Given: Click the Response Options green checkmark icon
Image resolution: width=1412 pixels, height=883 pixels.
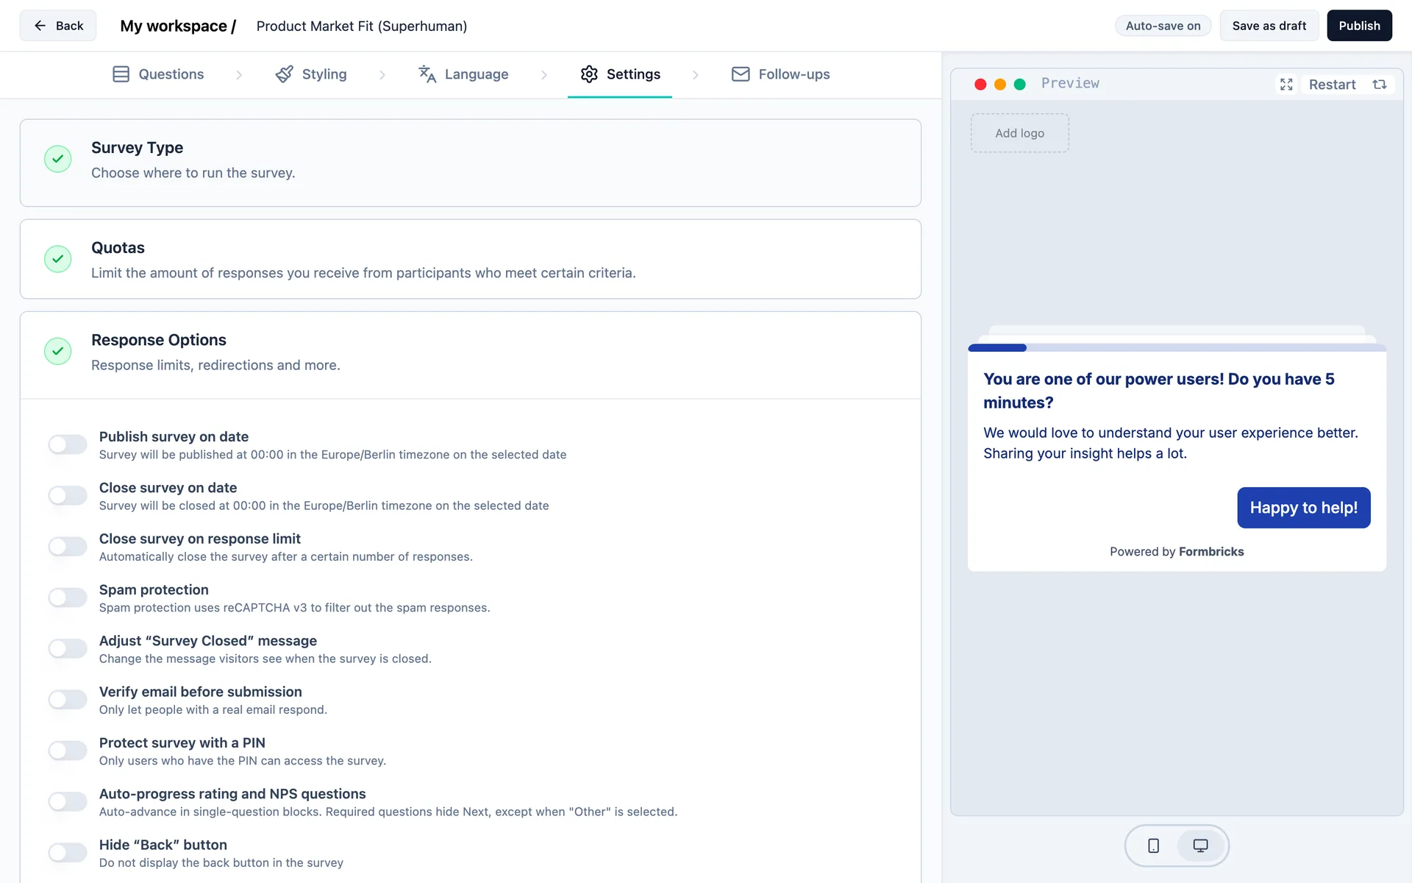Looking at the screenshot, I should [x=58, y=351].
